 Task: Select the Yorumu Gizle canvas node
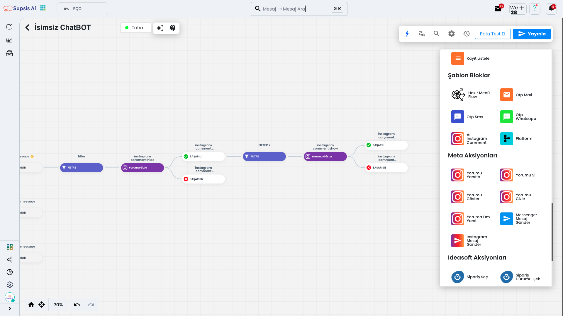tap(143, 168)
